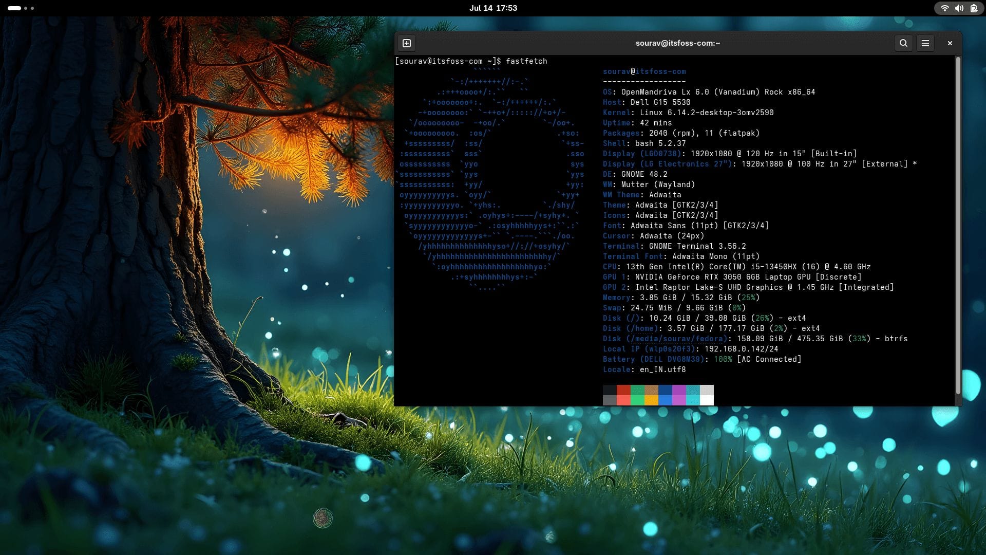Screen dimensions: 986x555
Task: Open the system tray quick settings
Action: [958, 8]
